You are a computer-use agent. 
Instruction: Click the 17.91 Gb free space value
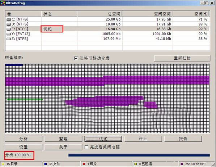tap(164, 24)
